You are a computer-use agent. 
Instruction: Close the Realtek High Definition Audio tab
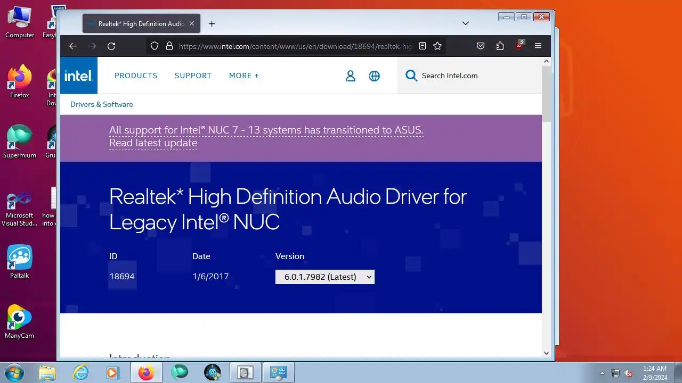pos(192,23)
